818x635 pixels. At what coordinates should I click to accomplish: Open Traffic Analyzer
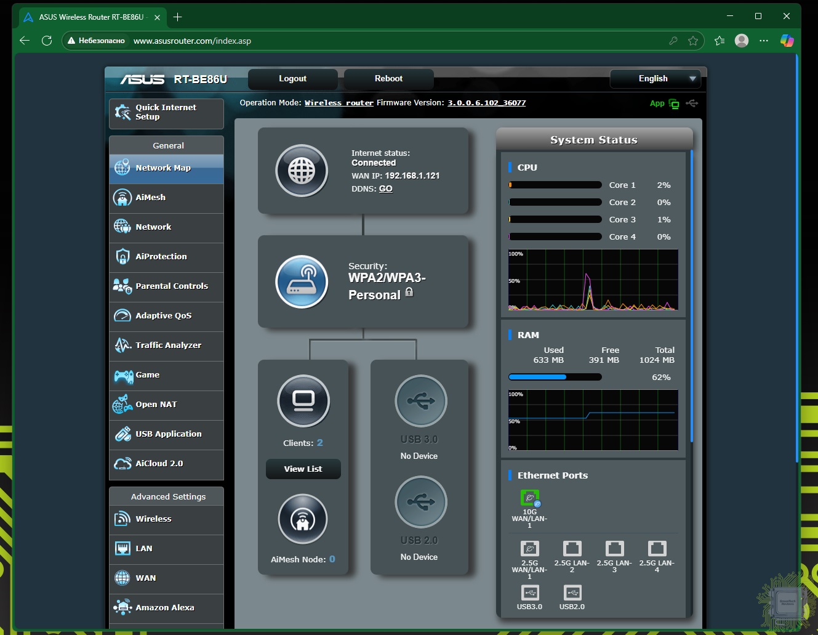pyautogui.click(x=166, y=346)
